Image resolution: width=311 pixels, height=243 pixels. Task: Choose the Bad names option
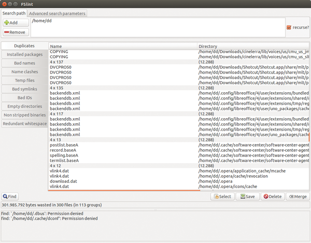click(x=24, y=63)
